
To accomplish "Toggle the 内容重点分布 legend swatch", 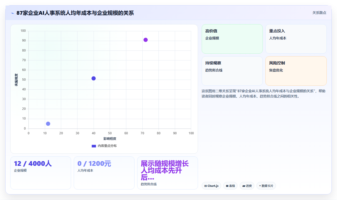I will coord(94,146).
